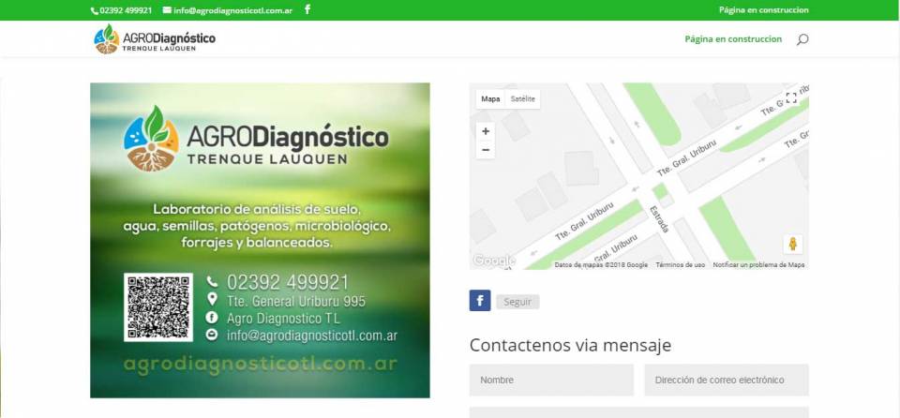Click the info@agrodiagnosticotl.com.ar email in top bar
Viewport: 900px width, 418px height.
point(233,10)
